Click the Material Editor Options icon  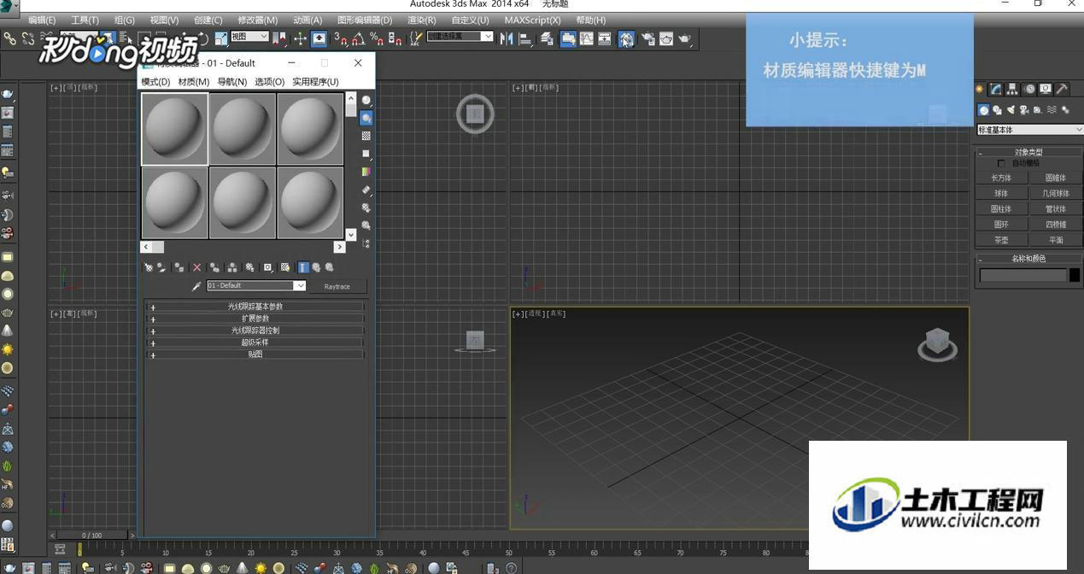(x=366, y=208)
